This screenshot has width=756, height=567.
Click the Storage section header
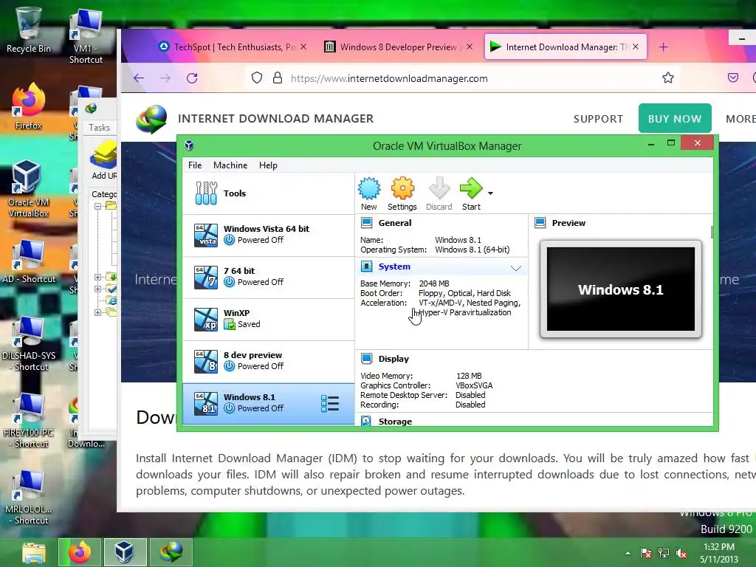tap(395, 422)
